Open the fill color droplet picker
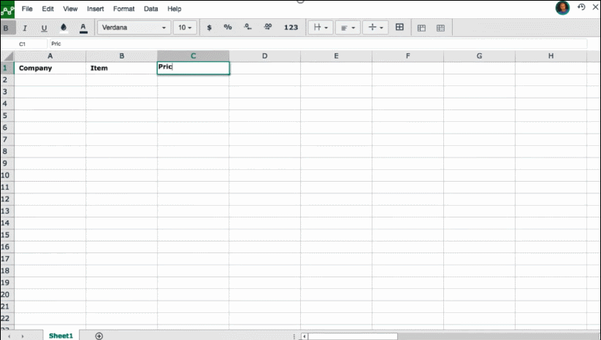 click(x=64, y=28)
